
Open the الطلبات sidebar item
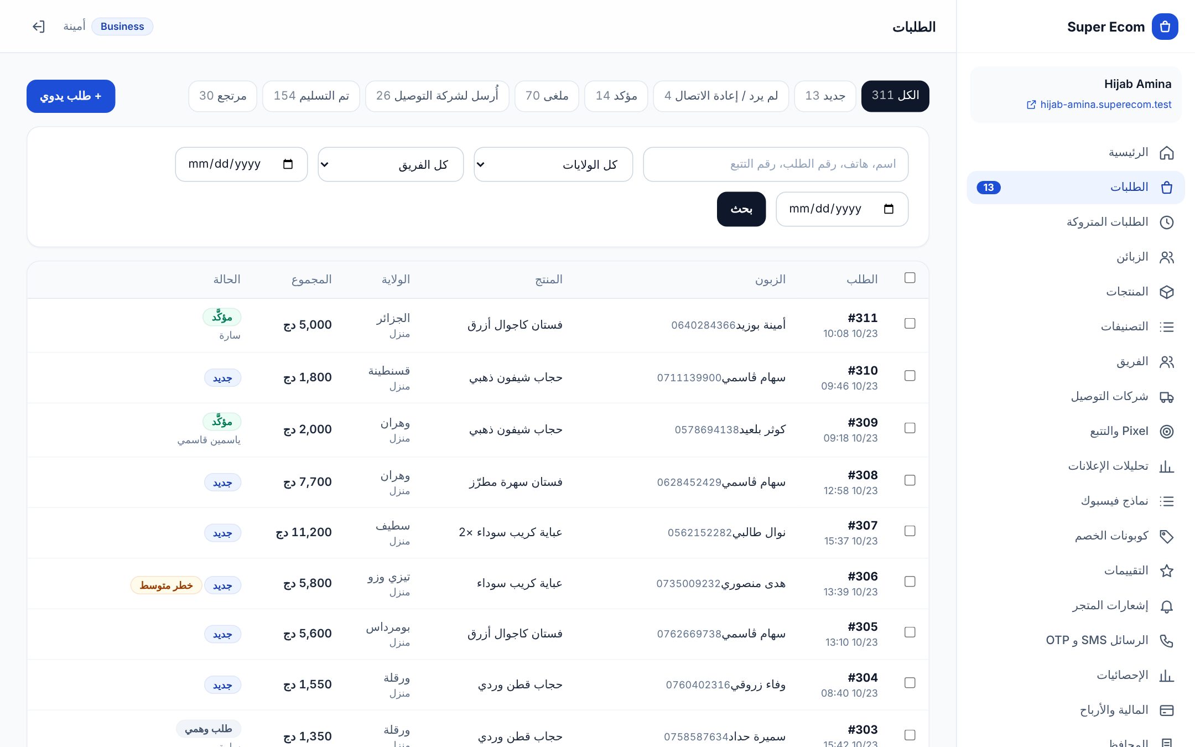(1075, 188)
